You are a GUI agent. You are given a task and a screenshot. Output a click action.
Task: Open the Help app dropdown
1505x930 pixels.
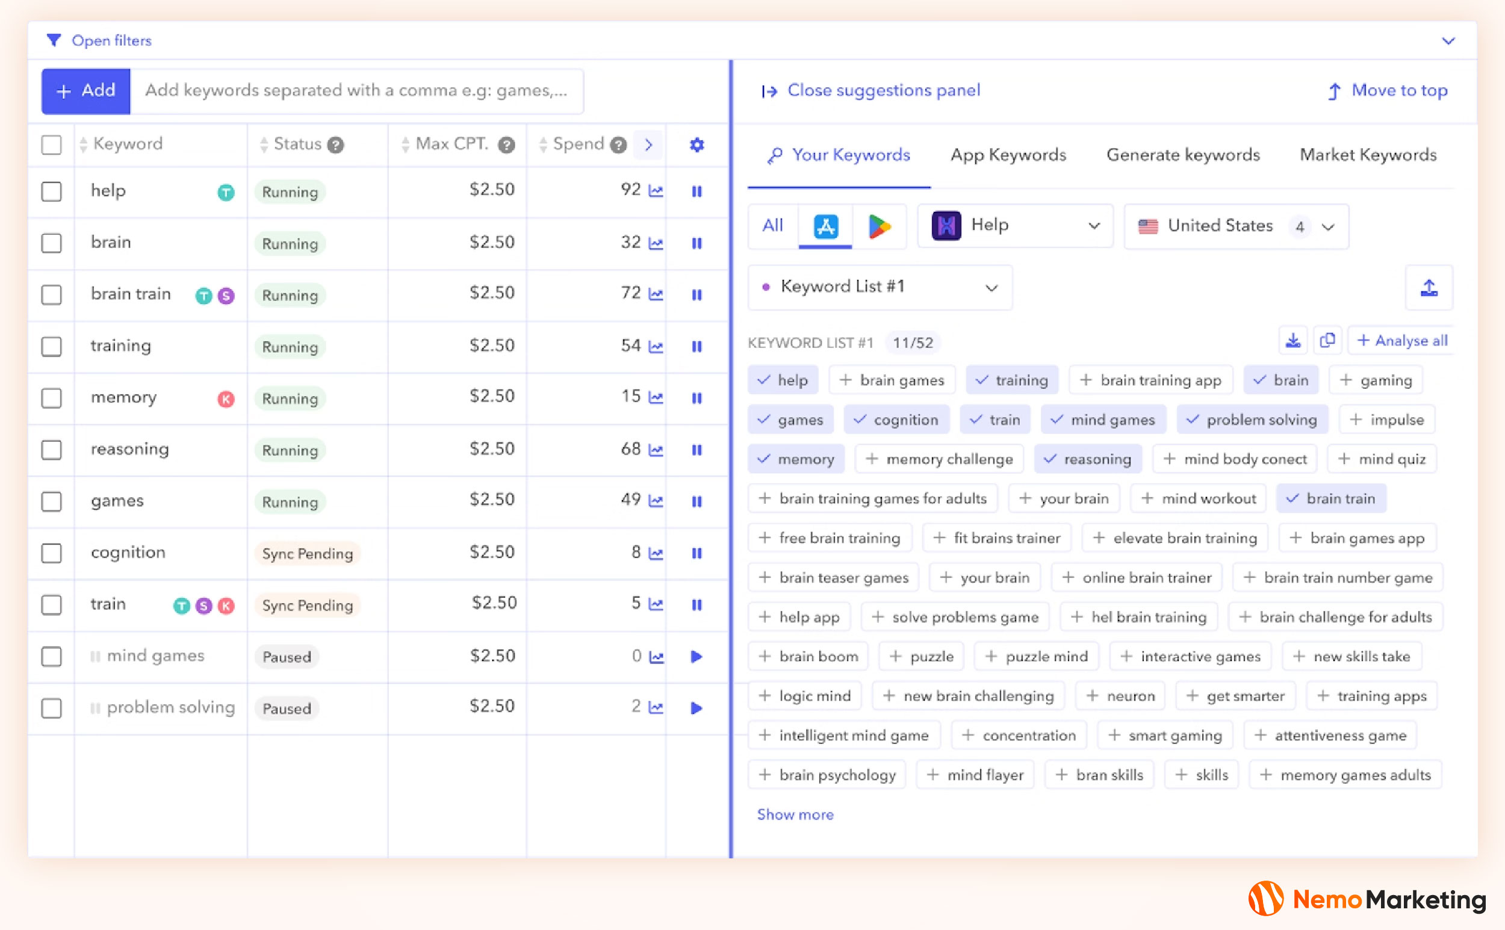[x=1015, y=226]
